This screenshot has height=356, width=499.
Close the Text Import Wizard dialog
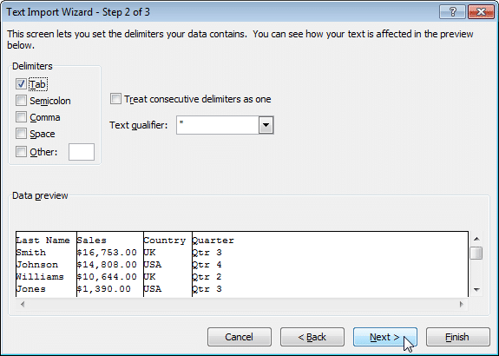[x=481, y=12]
